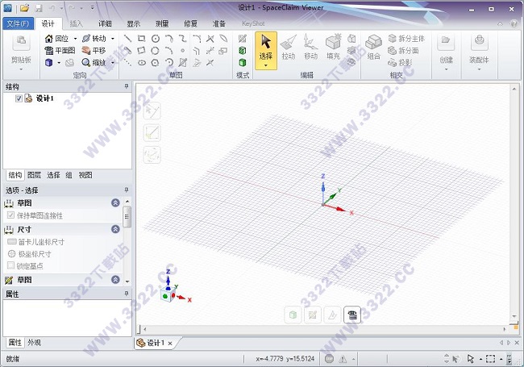The width and height of the screenshot is (524, 367).
Task: Pin the 结构 panel
Action: [x=127, y=86]
